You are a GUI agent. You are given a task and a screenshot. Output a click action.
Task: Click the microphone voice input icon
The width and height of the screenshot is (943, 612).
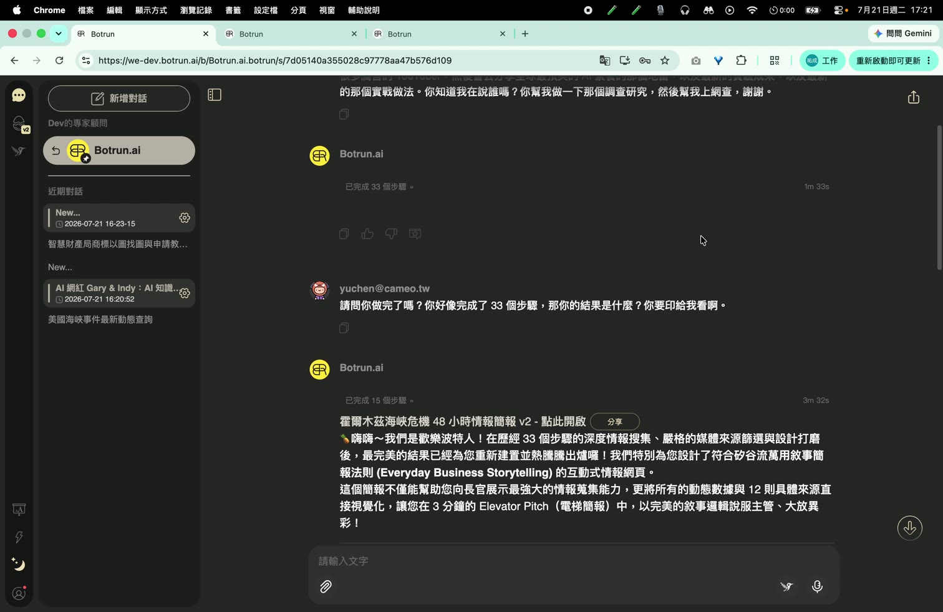click(x=817, y=586)
